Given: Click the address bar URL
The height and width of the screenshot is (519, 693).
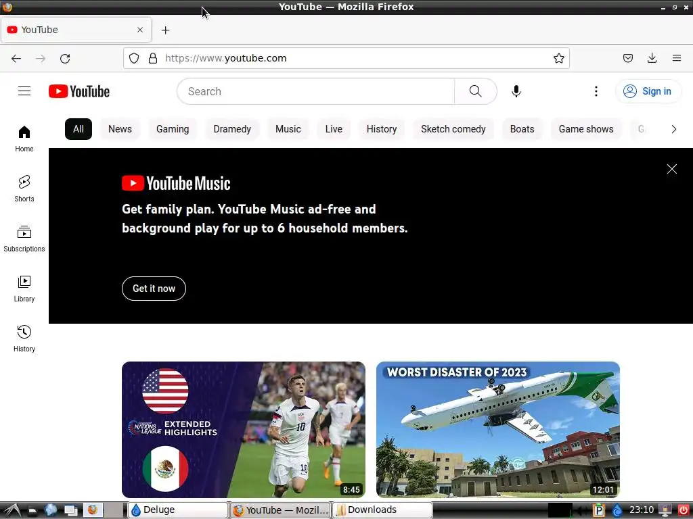Looking at the screenshot, I should (226, 58).
